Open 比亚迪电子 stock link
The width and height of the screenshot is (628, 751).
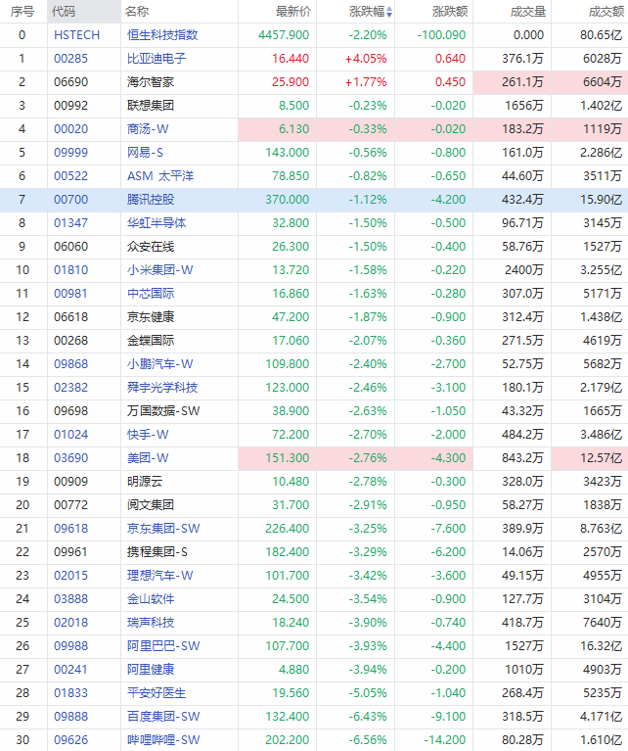pos(157,59)
